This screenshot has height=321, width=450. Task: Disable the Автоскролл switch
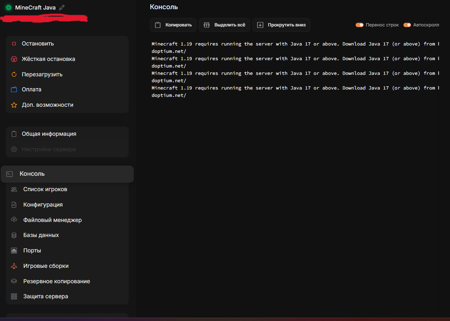click(x=407, y=25)
